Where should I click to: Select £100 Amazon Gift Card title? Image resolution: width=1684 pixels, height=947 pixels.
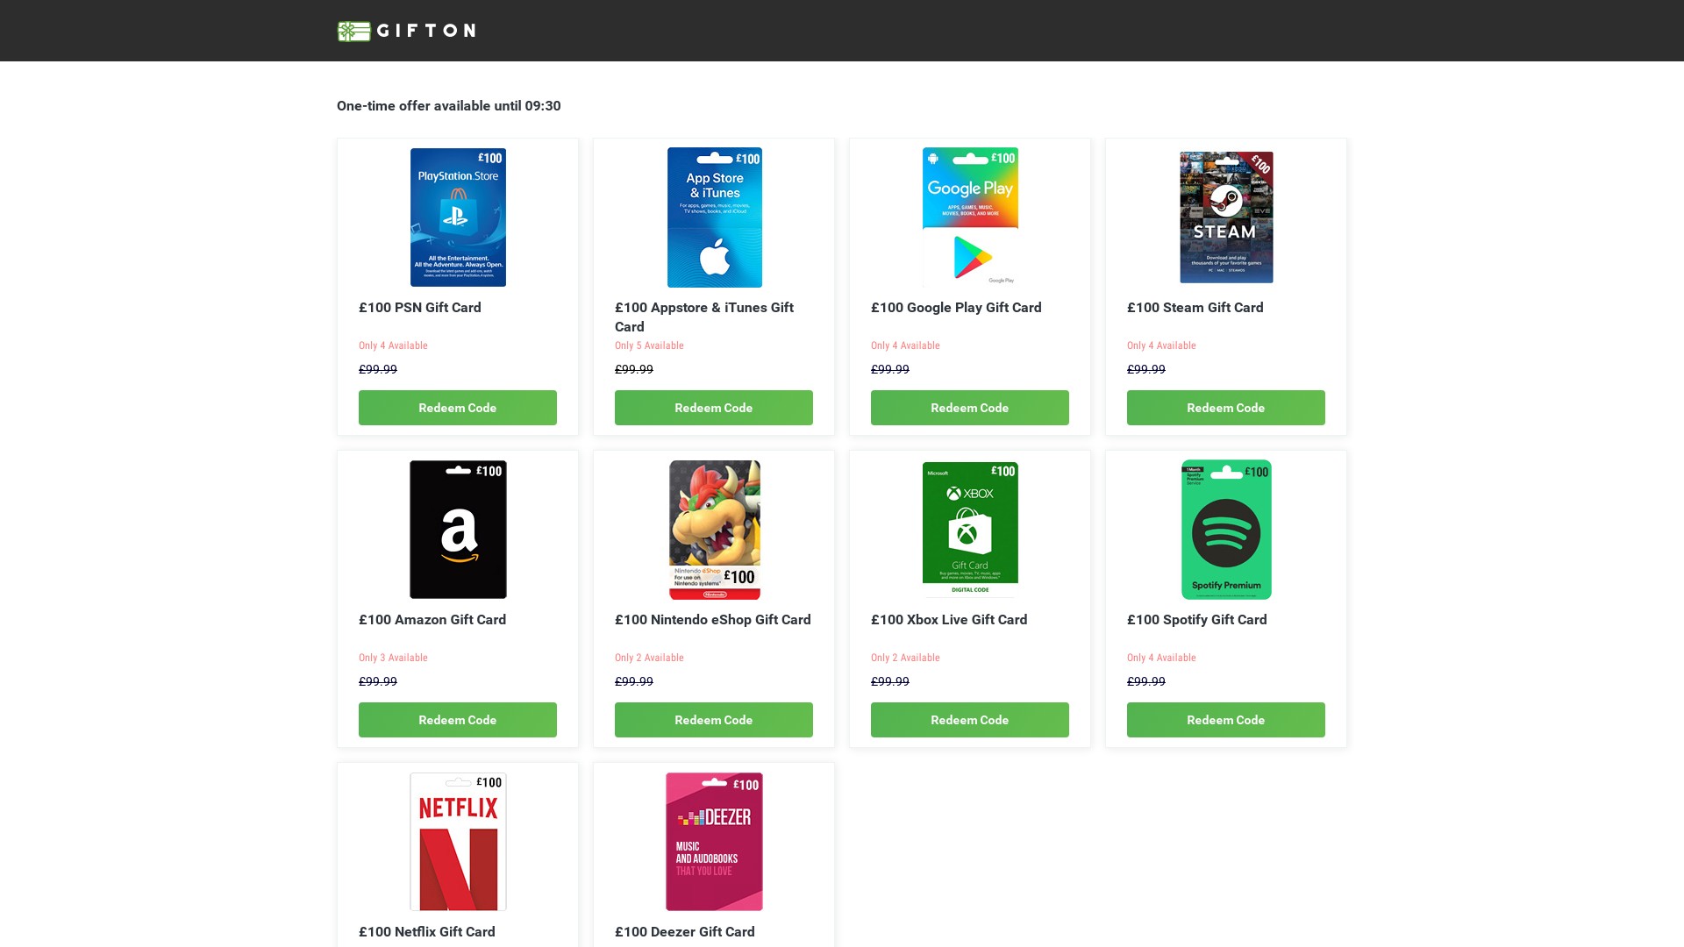click(432, 620)
